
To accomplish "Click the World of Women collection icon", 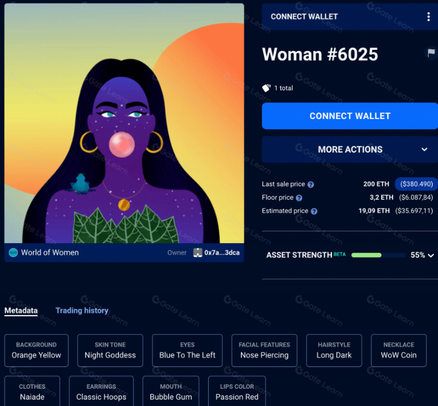I will (x=13, y=252).
